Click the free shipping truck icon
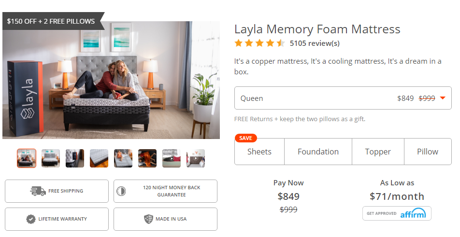The height and width of the screenshot is (237, 460). (x=38, y=191)
